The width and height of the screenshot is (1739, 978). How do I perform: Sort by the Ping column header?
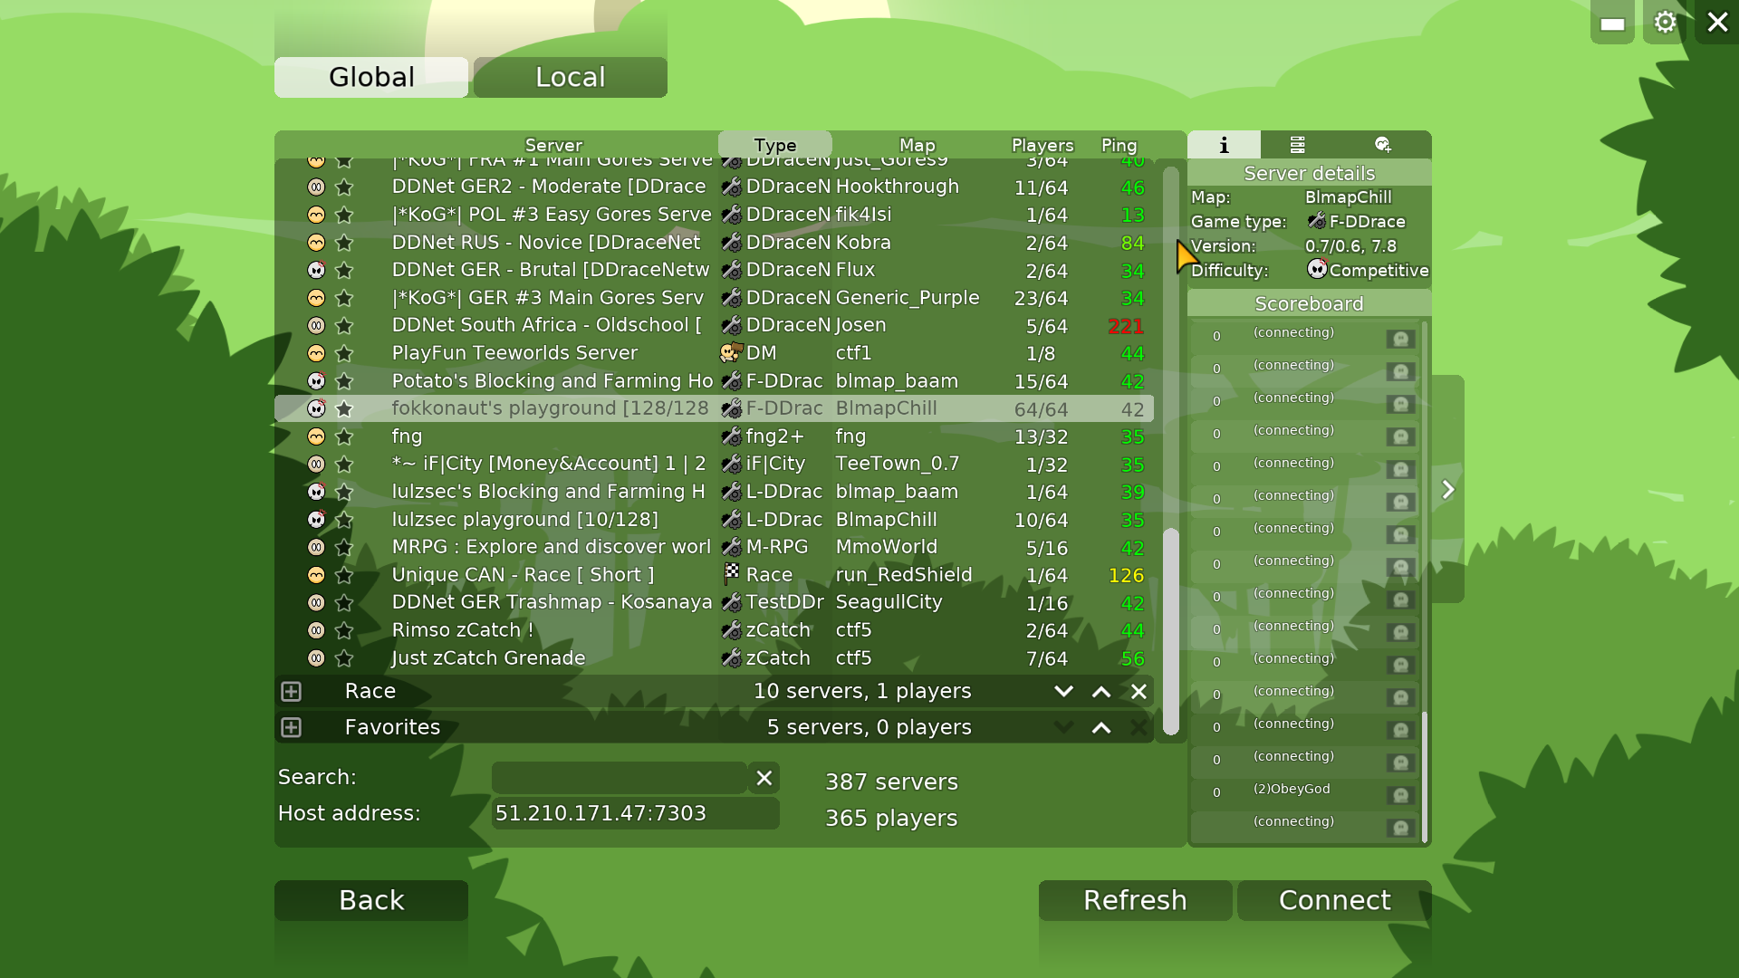(x=1119, y=145)
